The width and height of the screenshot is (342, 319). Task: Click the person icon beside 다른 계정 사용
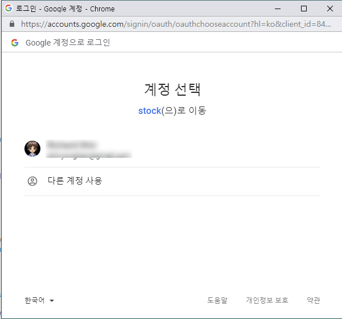point(32,181)
